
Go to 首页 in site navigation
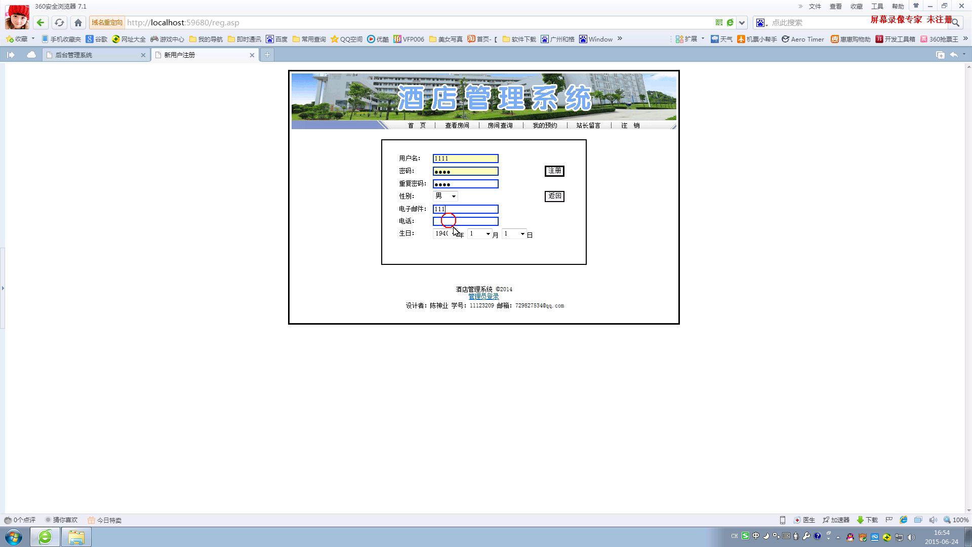(x=417, y=126)
